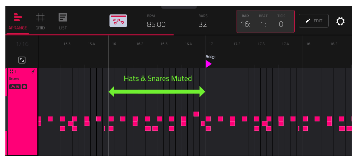Click the EDIT button
358x162 pixels.
(x=313, y=21)
